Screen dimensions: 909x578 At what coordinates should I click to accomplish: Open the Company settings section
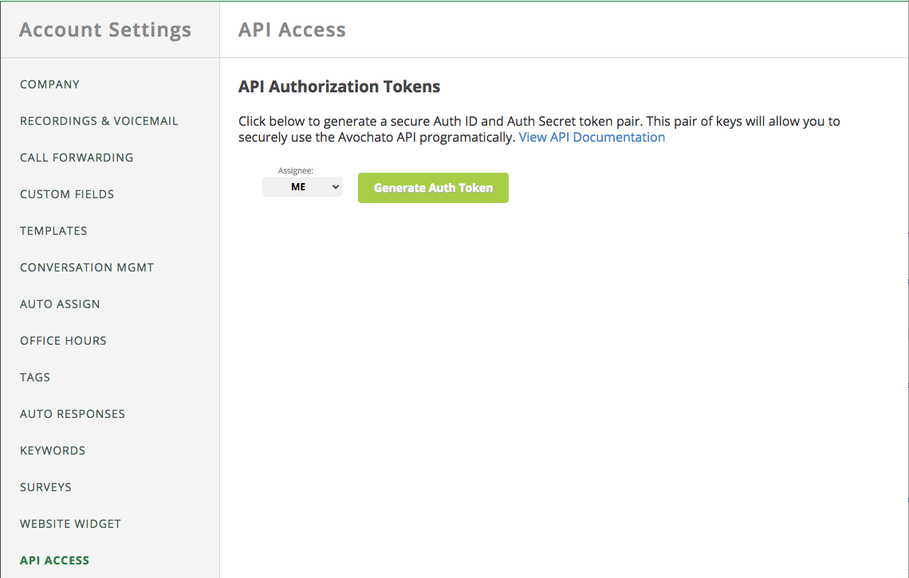tap(50, 84)
